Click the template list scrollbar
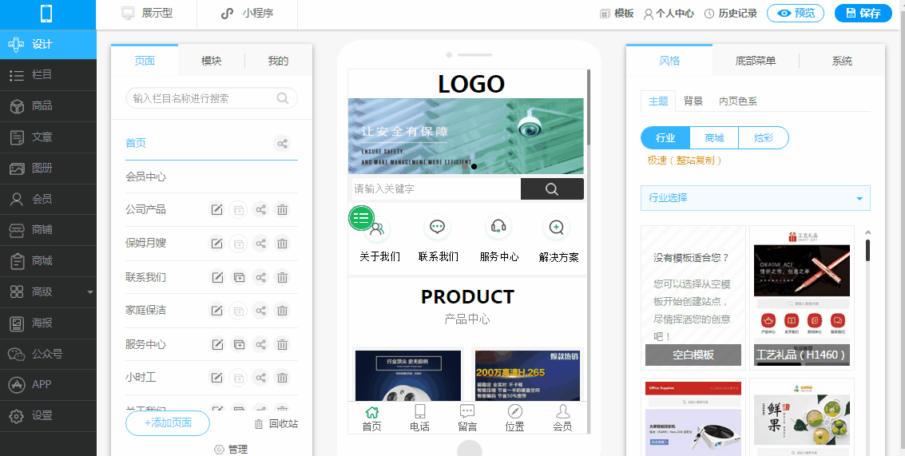The height and width of the screenshot is (456, 905). [x=867, y=249]
